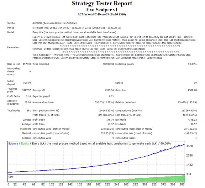Click y-axis label 2530 on chart
The image size is (205, 188).
pos(189,155)
